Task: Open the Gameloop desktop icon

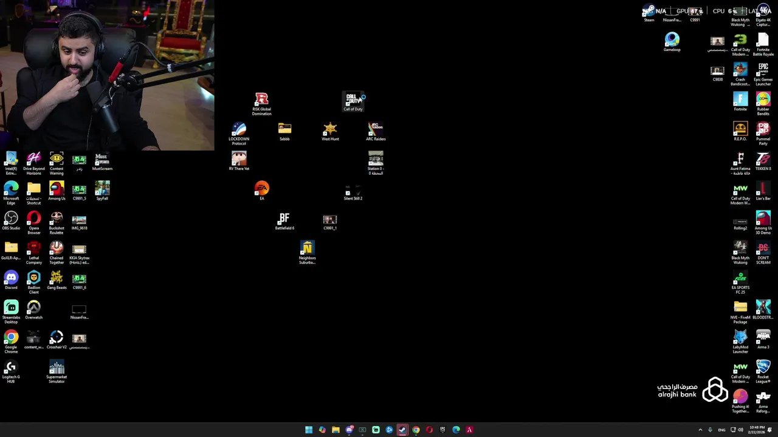Action: click(x=672, y=42)
